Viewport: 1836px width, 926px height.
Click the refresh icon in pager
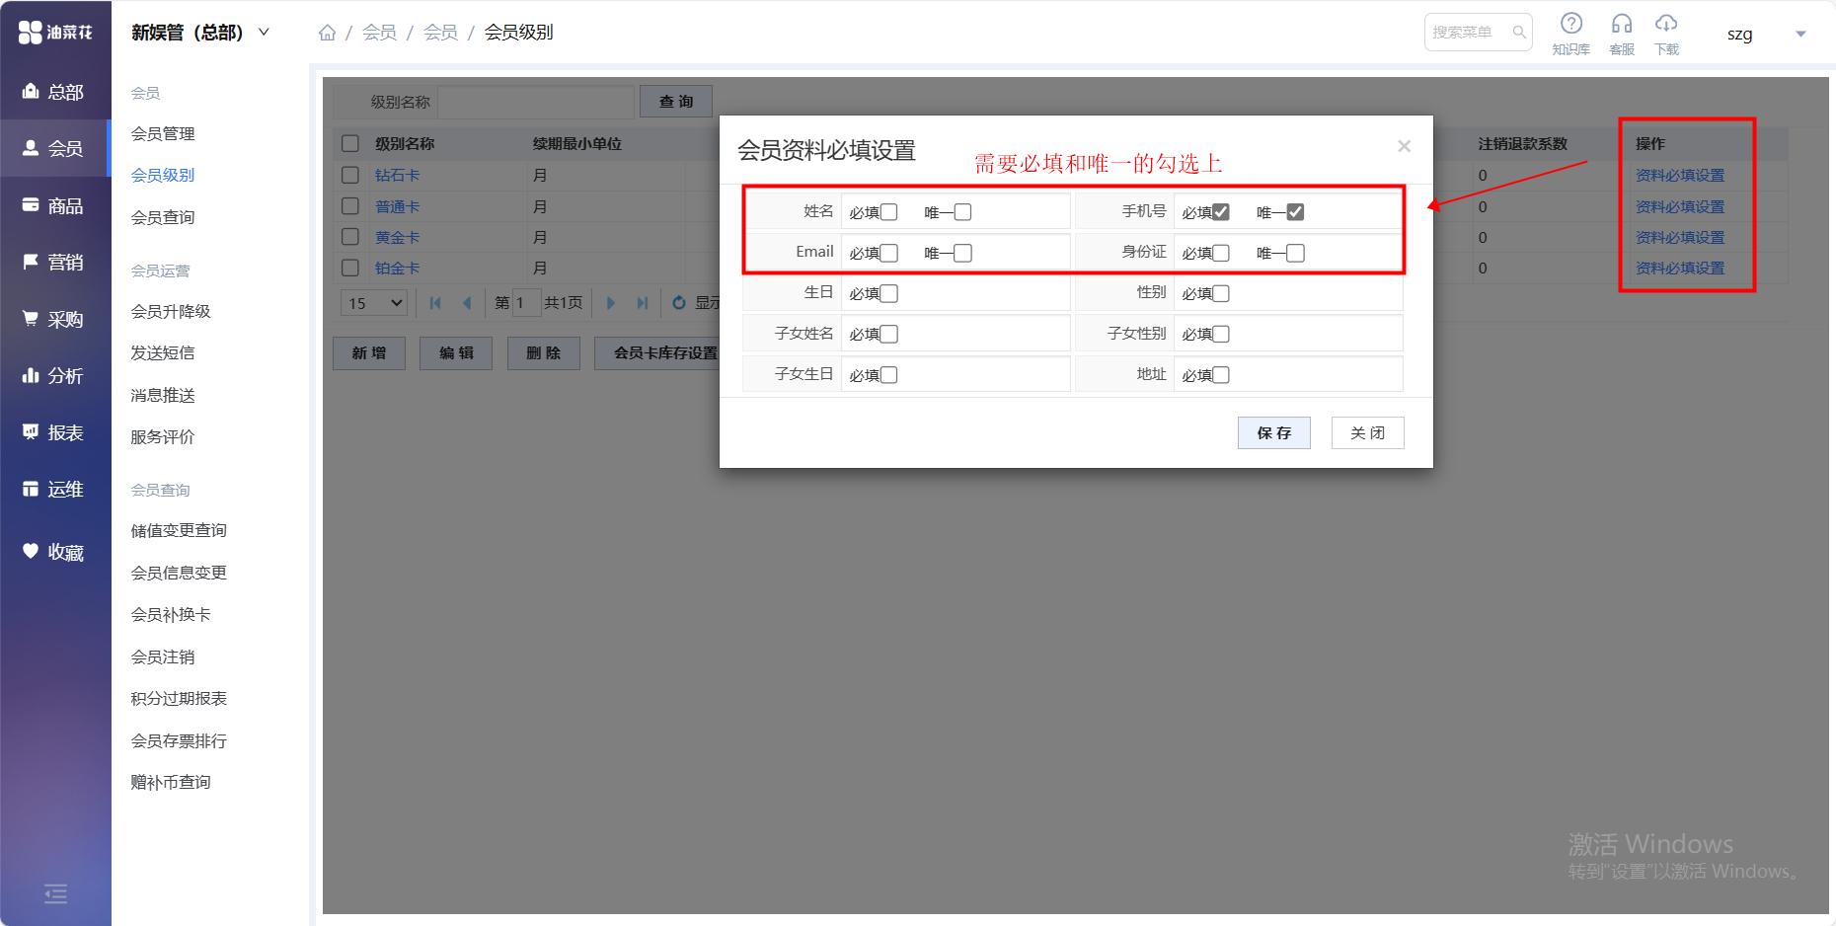[x=679, y=303]
